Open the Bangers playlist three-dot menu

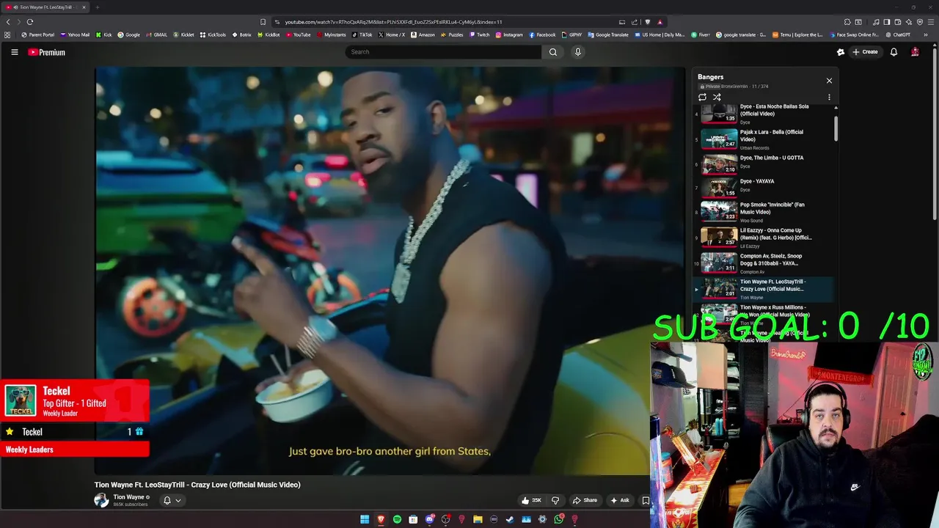(x=829, y=97)
